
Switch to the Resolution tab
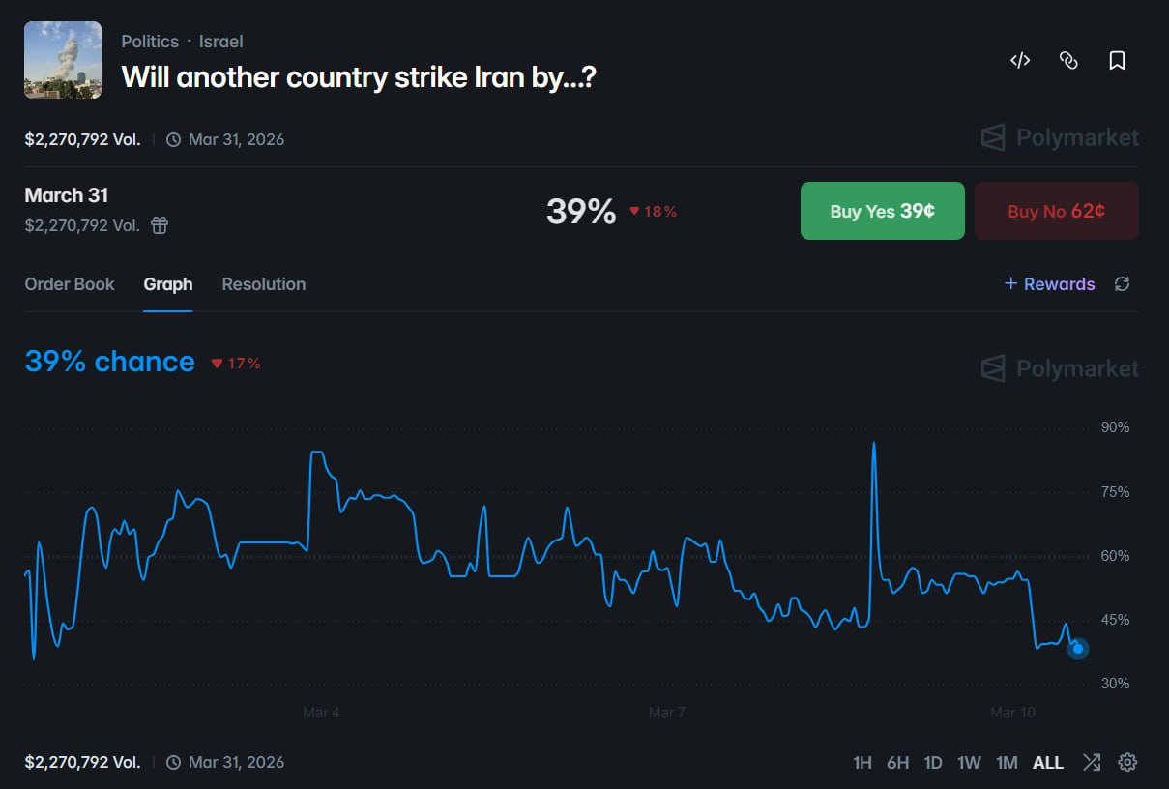(264, 284)
